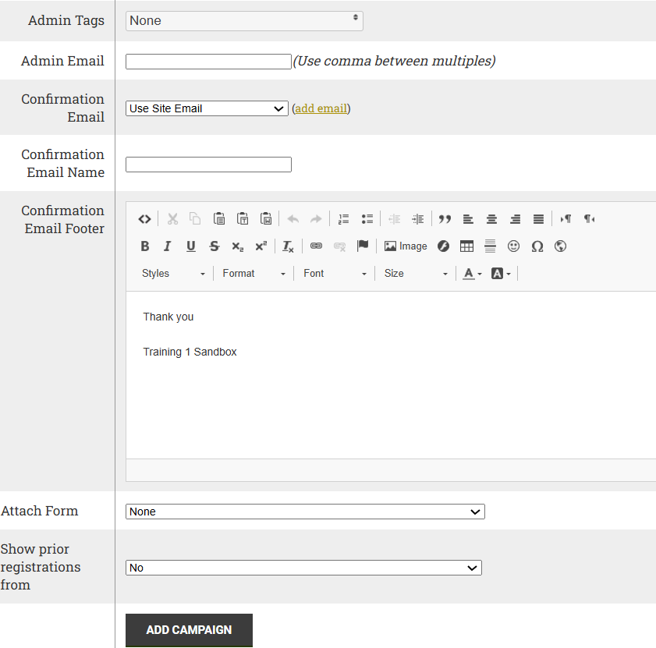
Task: Click the Bold formatting icon
Action: tap(144, 246)
